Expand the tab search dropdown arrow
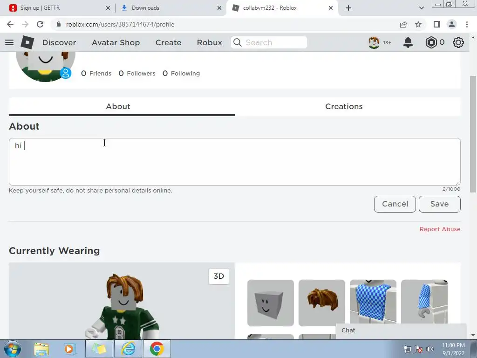This screenshot has height=358, width=477. point(421,8)
